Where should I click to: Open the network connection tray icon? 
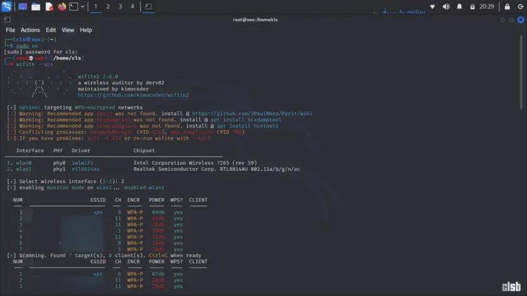pyautogui.click(x=433, y=6)
